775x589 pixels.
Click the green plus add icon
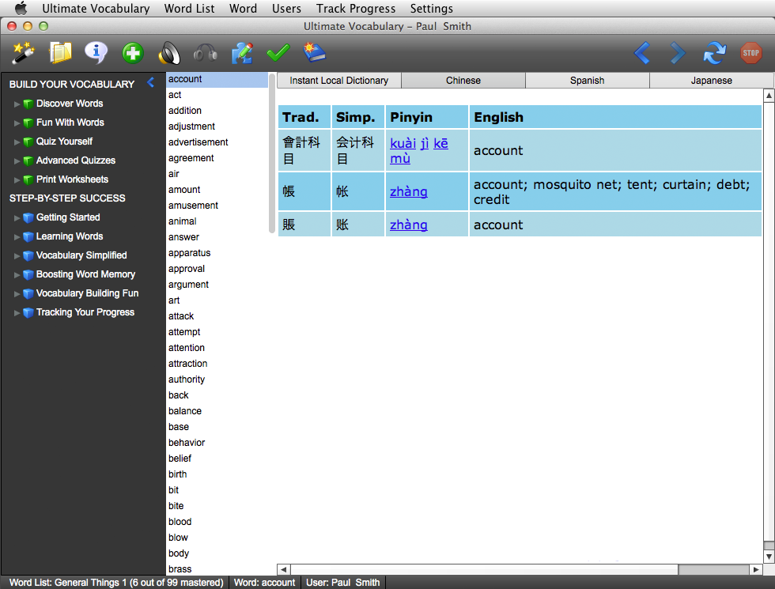click(132, 53)
